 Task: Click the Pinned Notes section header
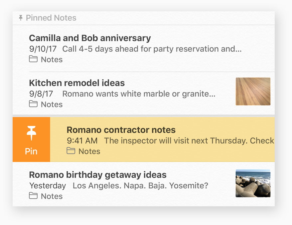click(x=51, y=18)
